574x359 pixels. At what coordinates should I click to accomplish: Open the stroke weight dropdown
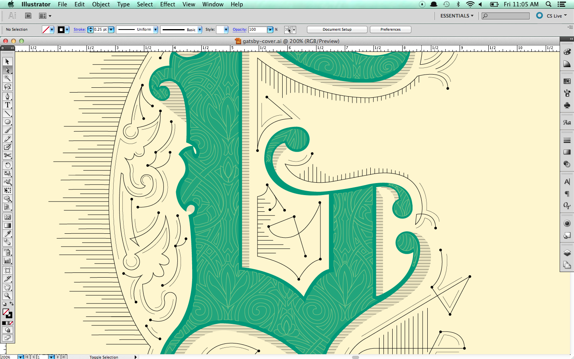click(x=111, y=30)
